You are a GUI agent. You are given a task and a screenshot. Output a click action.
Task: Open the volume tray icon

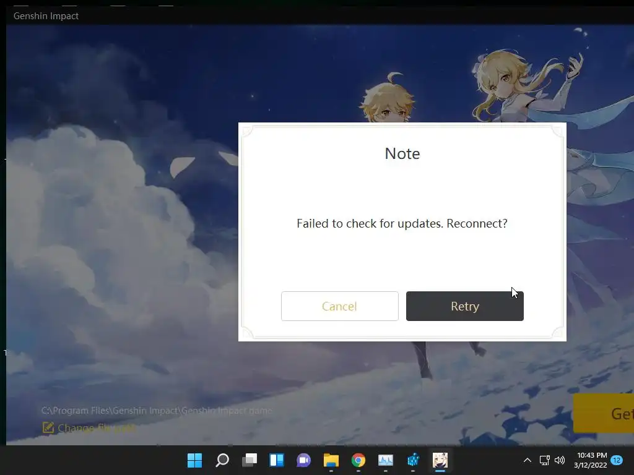tap(560, 460)
